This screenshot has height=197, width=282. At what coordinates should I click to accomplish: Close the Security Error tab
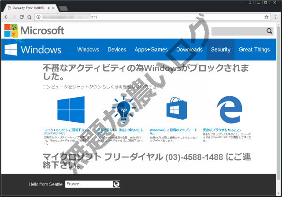[x=53, y=8]
